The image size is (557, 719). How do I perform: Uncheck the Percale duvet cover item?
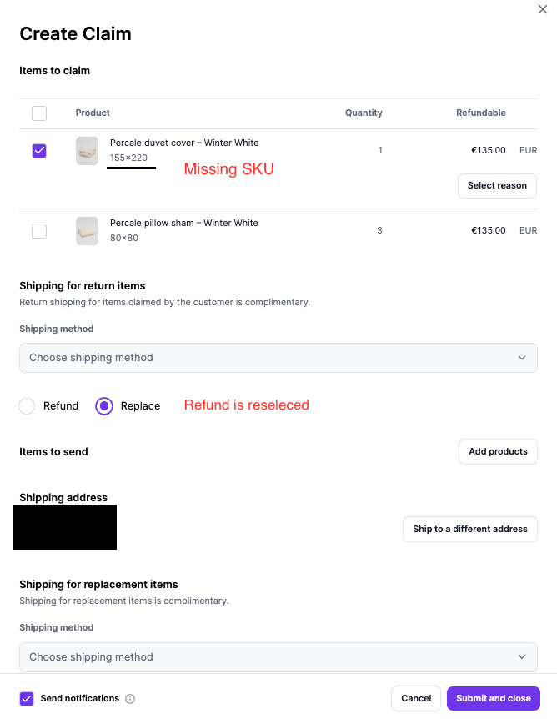coord(39,151)
